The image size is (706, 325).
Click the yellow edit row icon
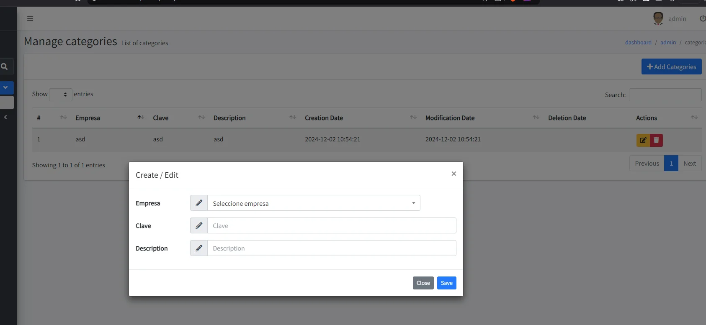643,140
